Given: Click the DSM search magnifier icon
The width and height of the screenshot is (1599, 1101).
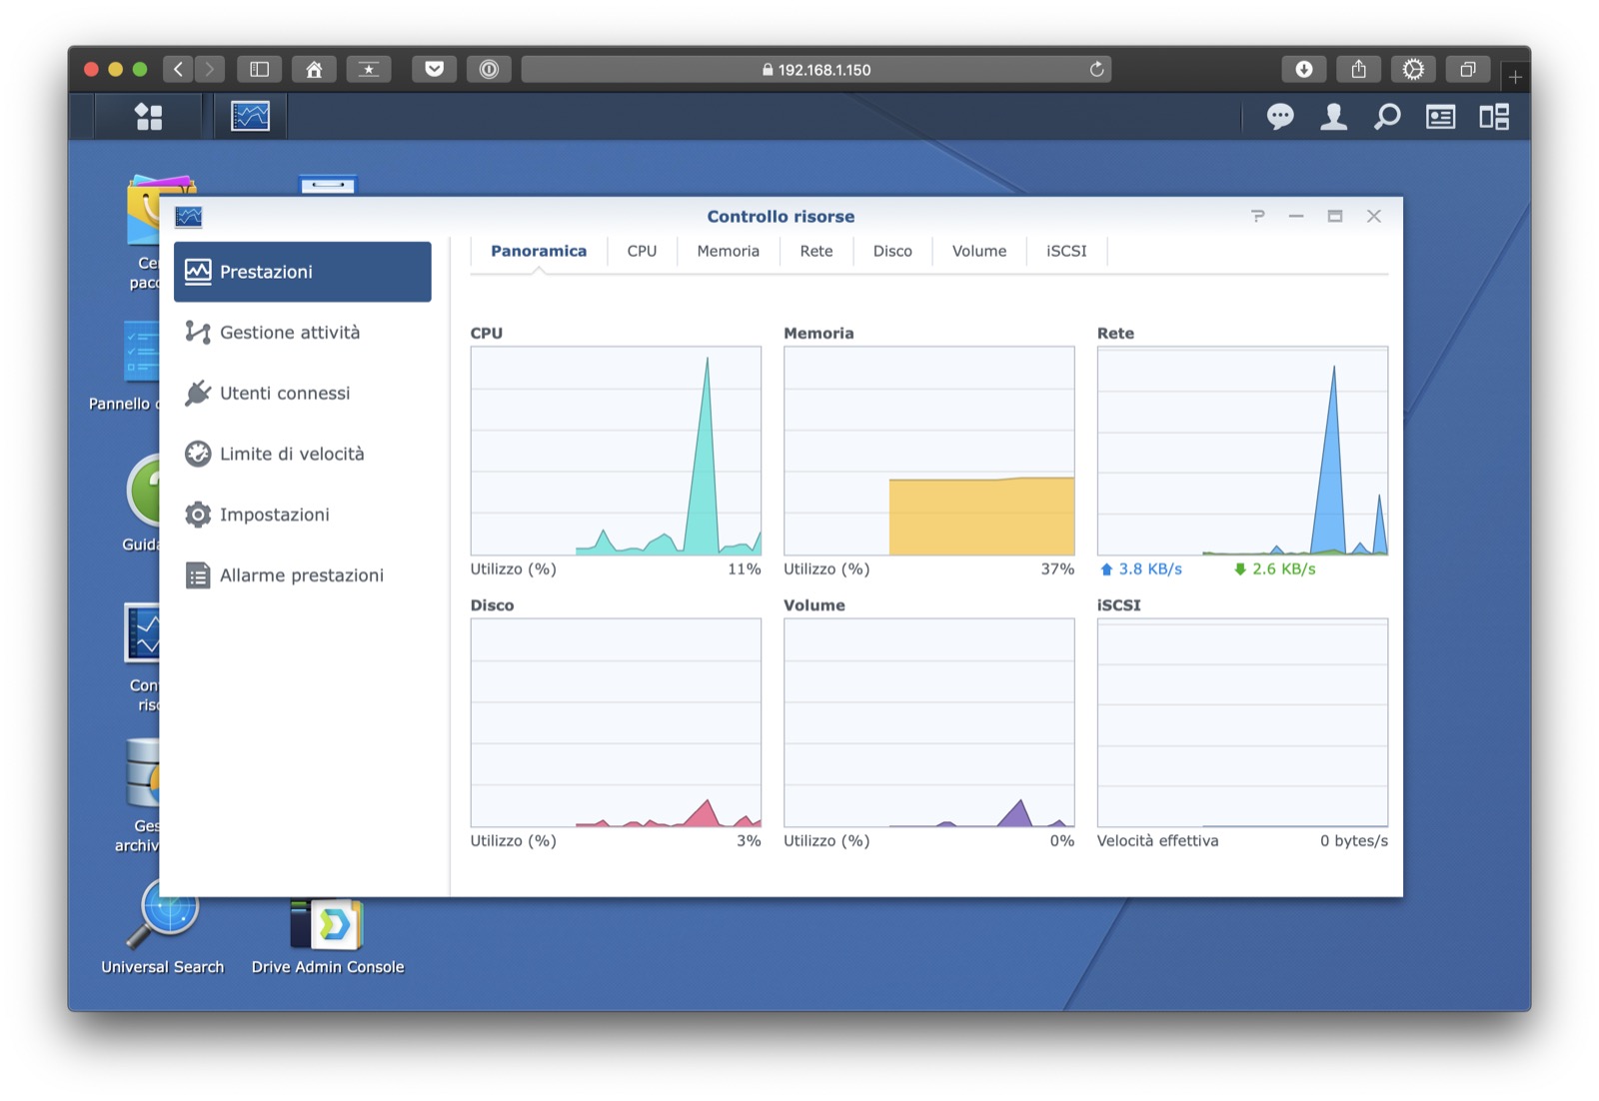Looking at the screenshot, I should point(1386,117).
